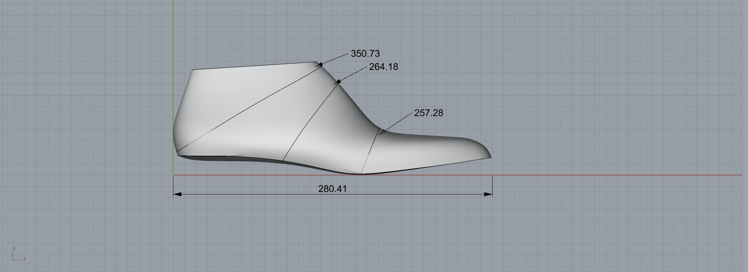Screen dimensions: 748x272
Task: Select the long diagonal heel-to-instep girth curve
Action: pyautogui.click(x=248, y=108)
